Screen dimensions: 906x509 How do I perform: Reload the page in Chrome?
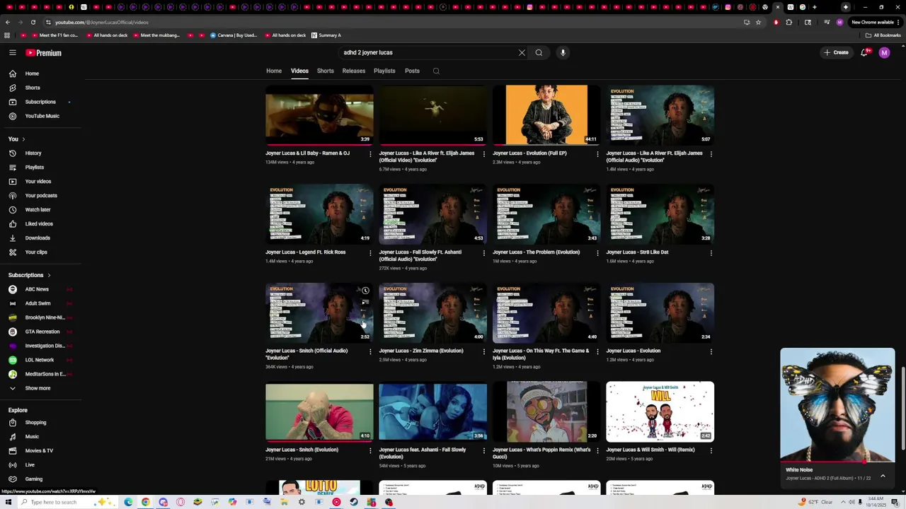coord(33,22)
